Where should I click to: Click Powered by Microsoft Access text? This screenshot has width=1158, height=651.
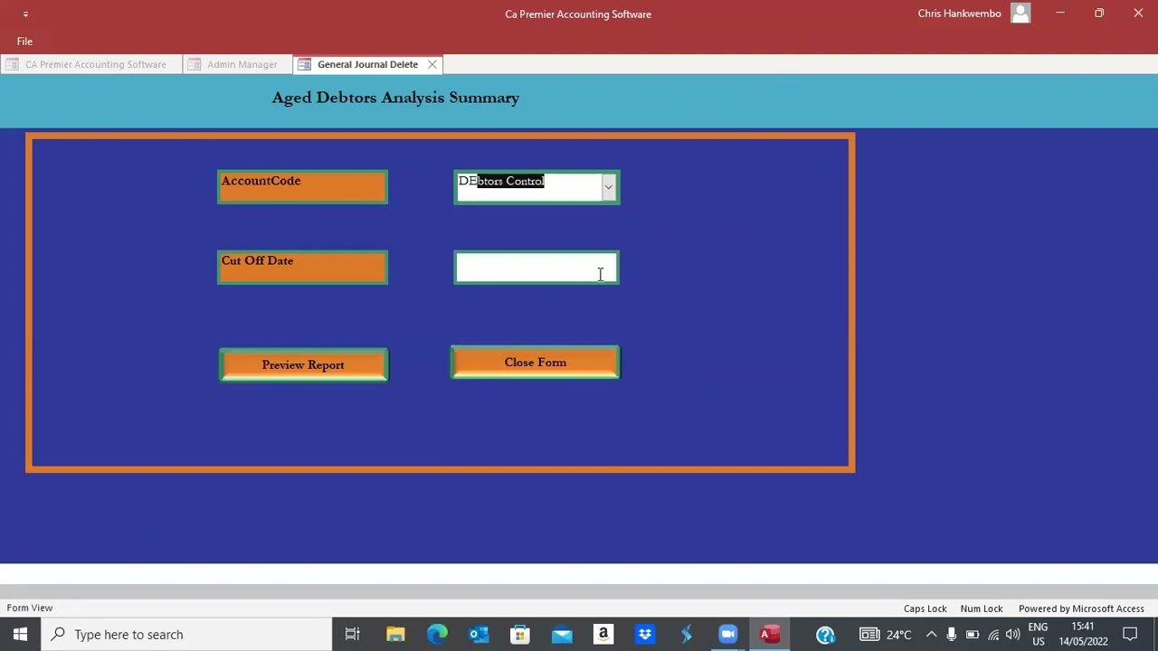pyautogui.click(x=1081, y=609)
